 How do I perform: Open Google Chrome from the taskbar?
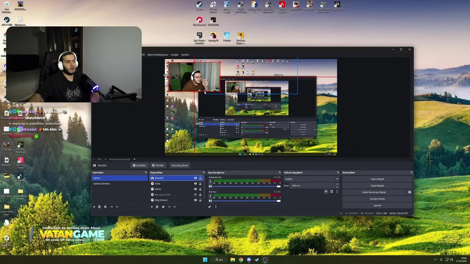click(x=241, y=260)
